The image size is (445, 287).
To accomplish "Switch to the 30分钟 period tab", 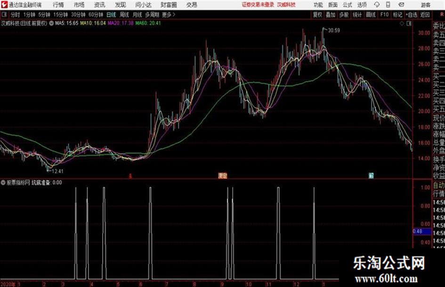I will (x=78, y=15).
